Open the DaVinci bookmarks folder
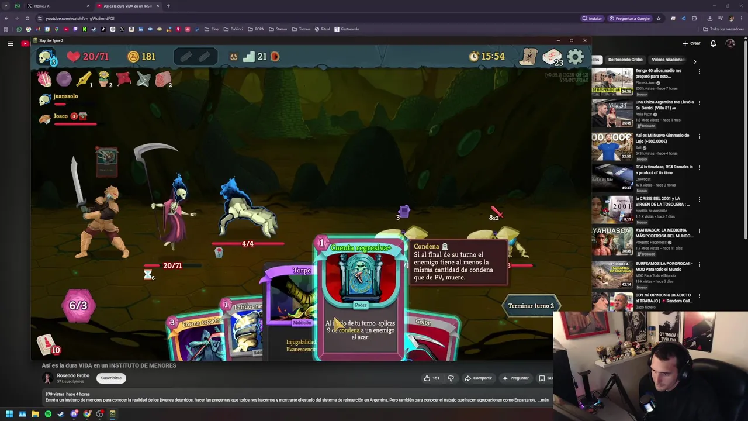Screen dimensions: 748x421 pyautogui.click(x=234, y=29)
